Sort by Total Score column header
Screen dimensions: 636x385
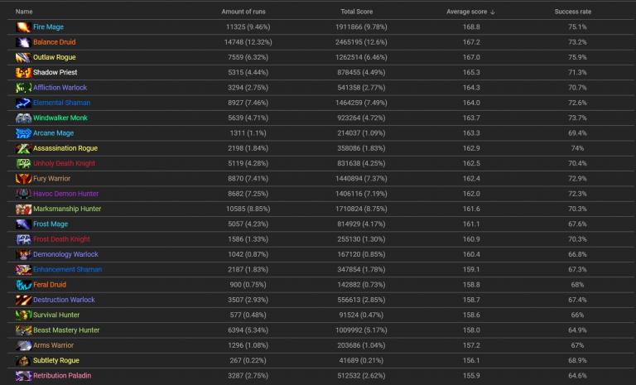tap(358, 12)
